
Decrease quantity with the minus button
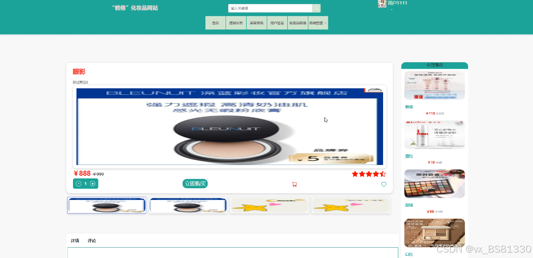(x=78, y=184)
